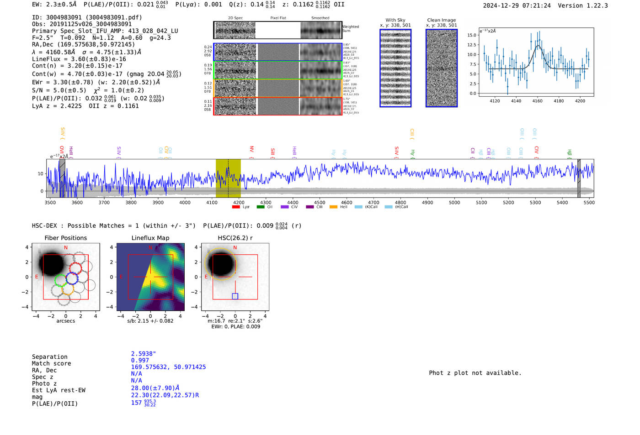Click the red Lyα legend swatch
640x435 pixels.
tap(236, 207)
